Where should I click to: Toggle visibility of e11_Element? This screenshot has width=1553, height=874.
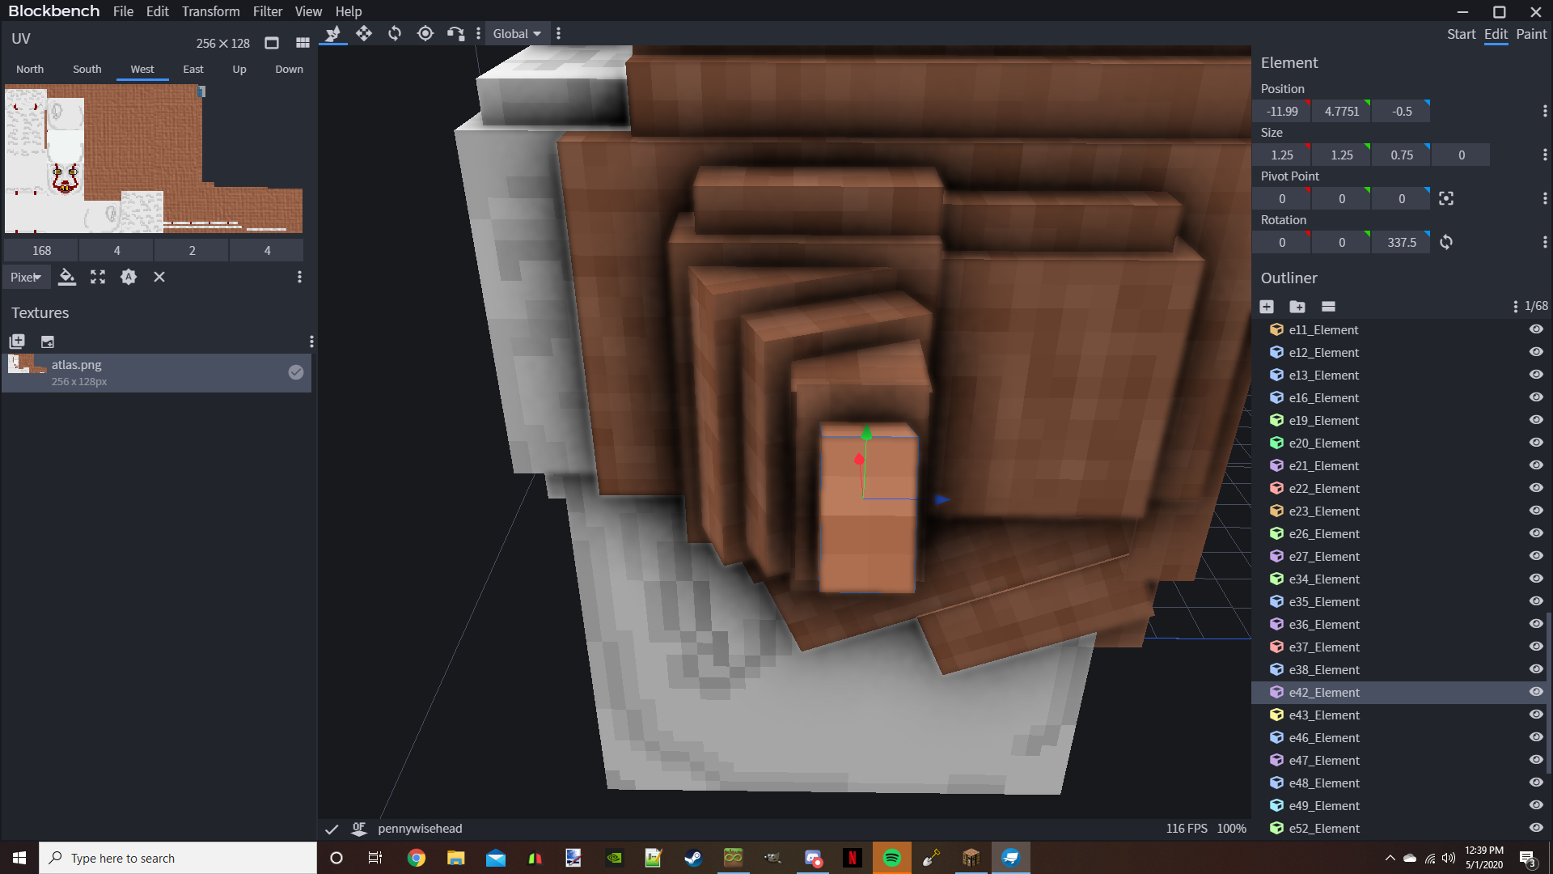[x=1536, y=330]
